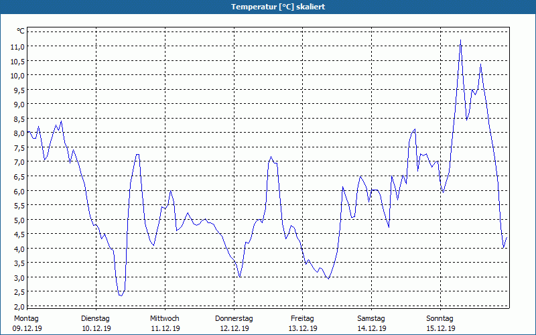
Task: Select the Donnerstag day label
Action: click(x=234, y=318)
